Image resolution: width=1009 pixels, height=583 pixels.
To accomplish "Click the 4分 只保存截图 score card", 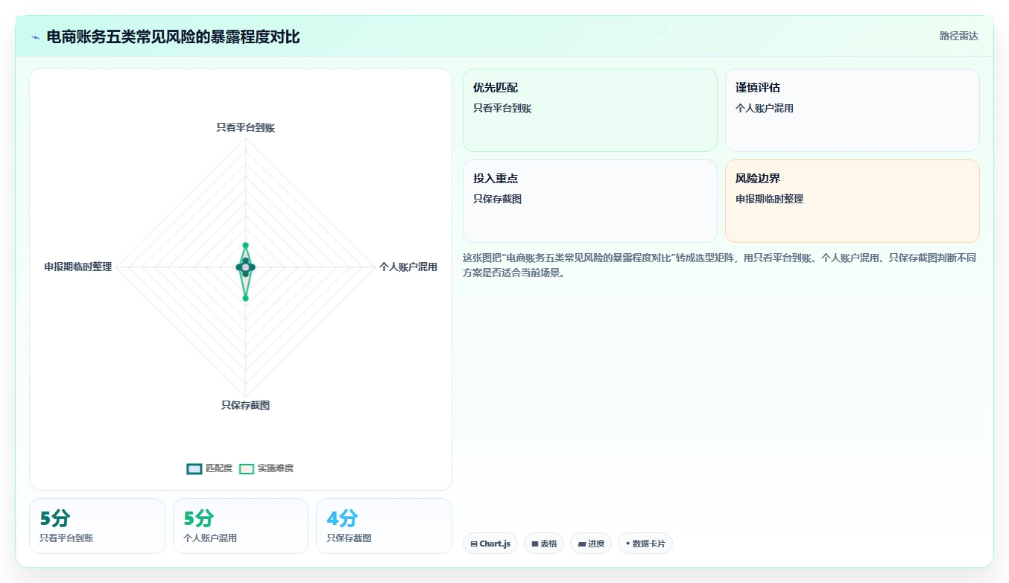I will 384,526.
